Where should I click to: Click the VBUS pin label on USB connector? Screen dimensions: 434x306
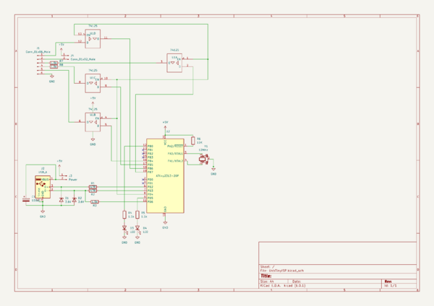coord(45,180)
